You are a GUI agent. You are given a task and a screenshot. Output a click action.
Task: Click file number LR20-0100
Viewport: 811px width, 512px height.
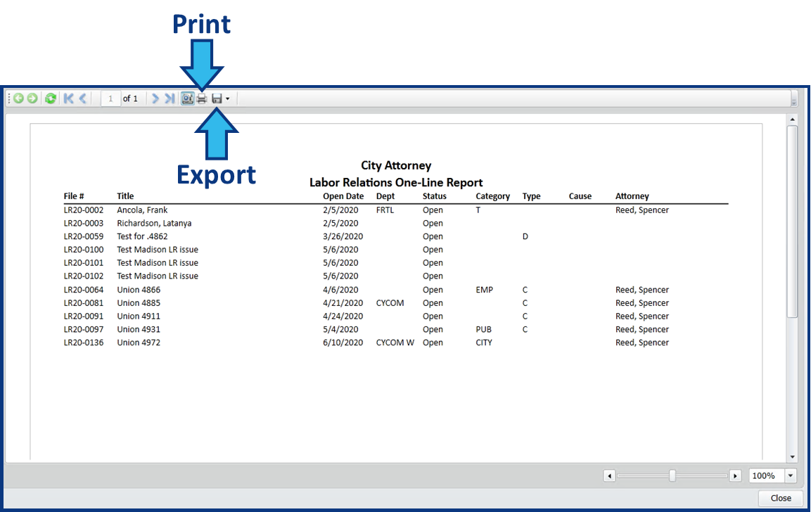(83, 249)
